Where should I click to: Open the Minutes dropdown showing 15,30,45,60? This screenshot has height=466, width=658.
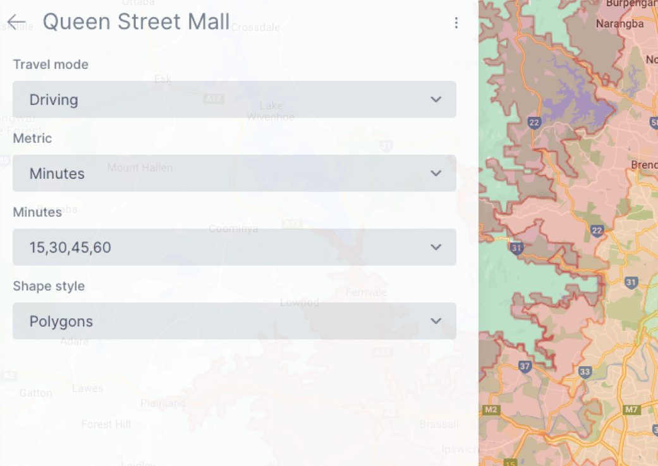[x=234, y=248]
